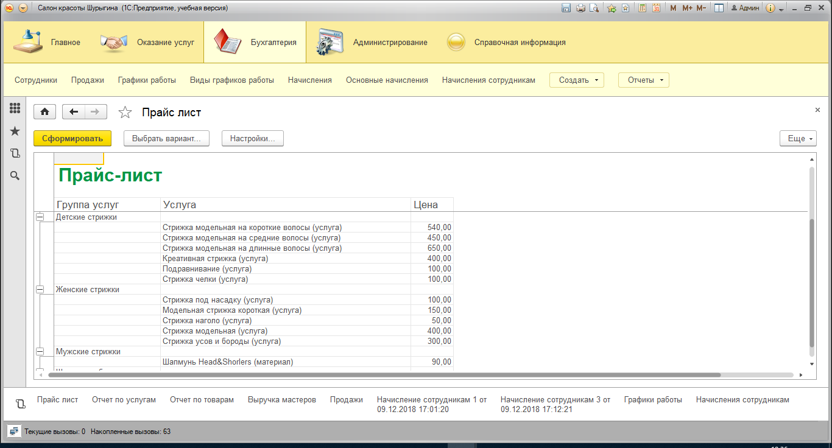Click the 1C application logo icon

point(9,8)
